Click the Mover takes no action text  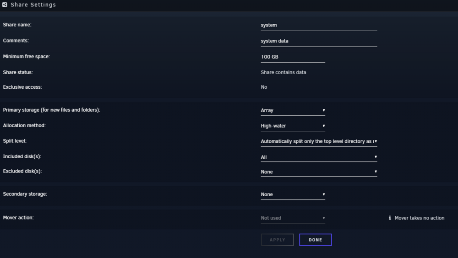pos(420,218)
